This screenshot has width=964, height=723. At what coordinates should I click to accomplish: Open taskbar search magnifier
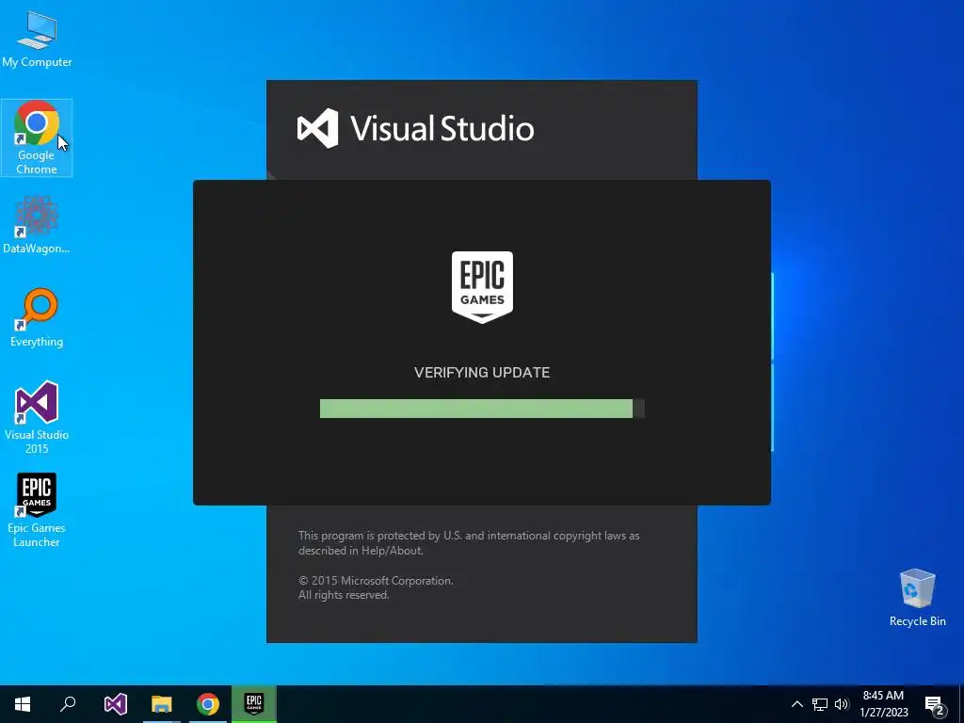tap(68, 704)
